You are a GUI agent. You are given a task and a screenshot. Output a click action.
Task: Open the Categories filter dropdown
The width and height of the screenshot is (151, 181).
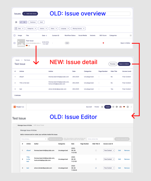coord(31,29)
